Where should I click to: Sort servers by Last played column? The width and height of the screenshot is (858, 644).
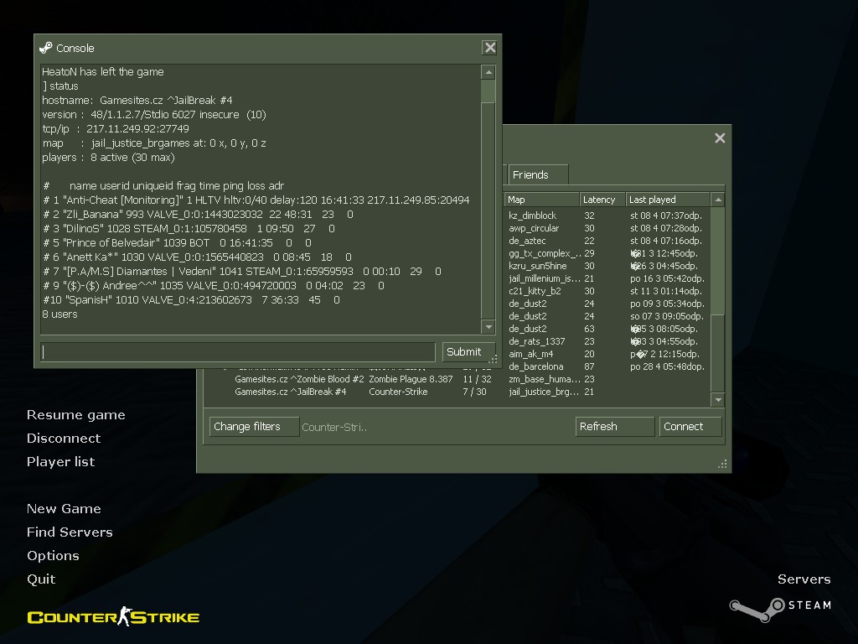668,200
